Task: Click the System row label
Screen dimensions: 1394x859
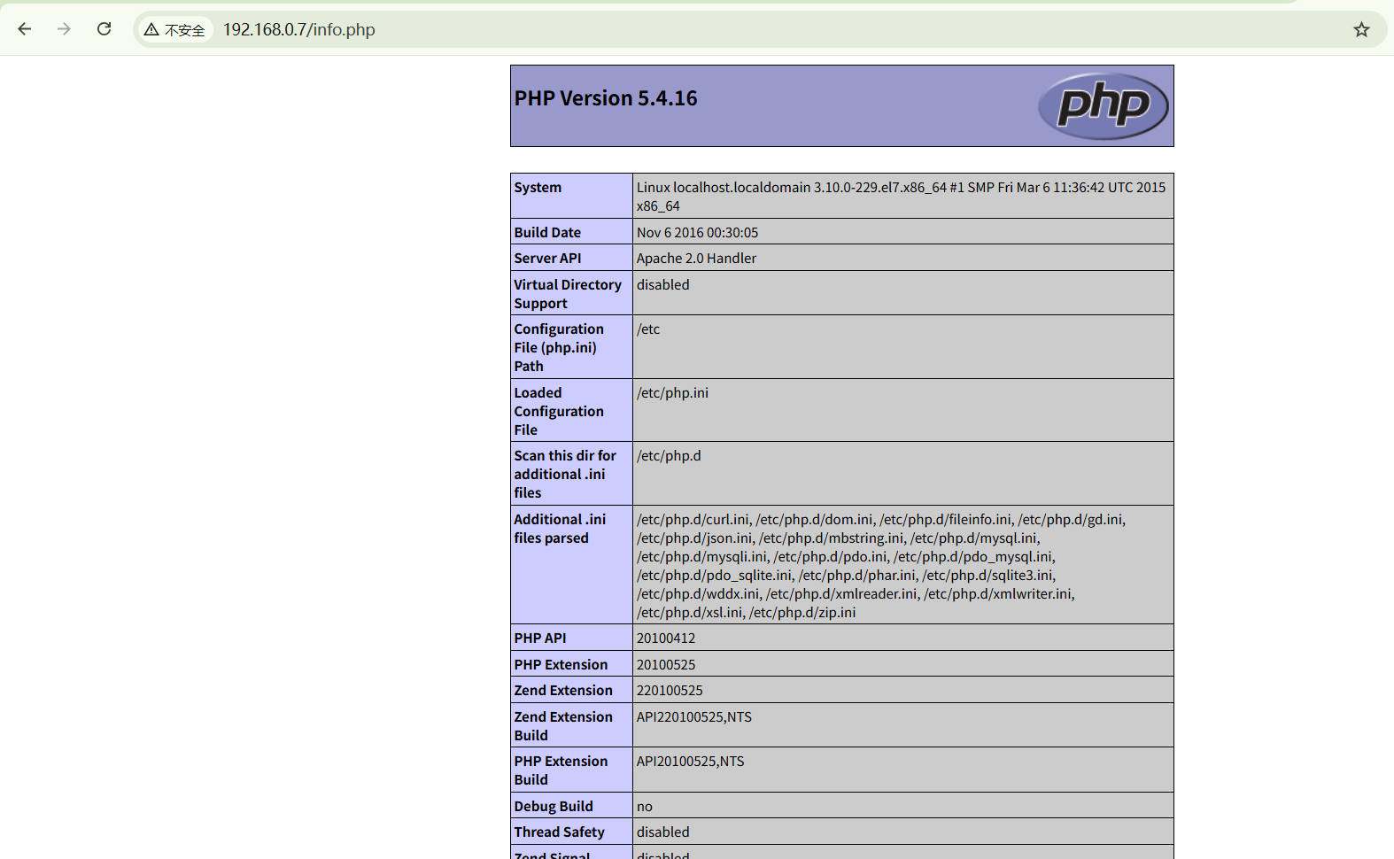Action: [x=538, y=188]
